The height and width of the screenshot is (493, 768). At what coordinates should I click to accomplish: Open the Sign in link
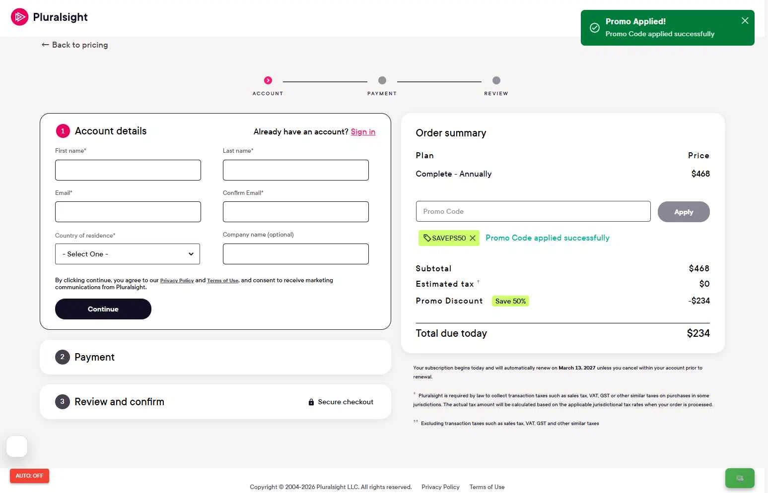click(x=363, y=131)
